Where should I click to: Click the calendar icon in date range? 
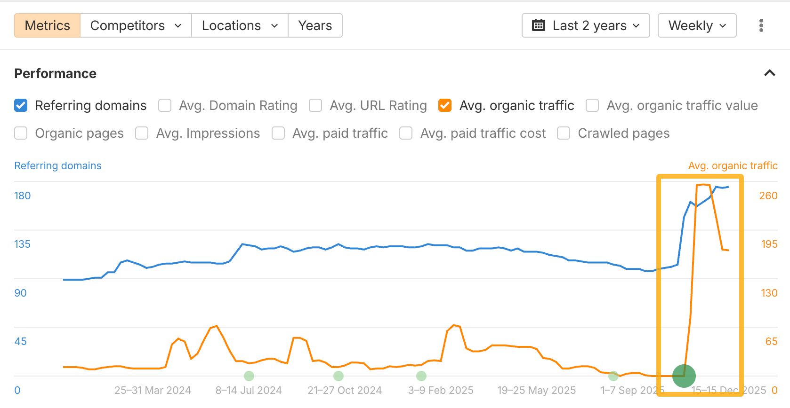tap(538, 25)
